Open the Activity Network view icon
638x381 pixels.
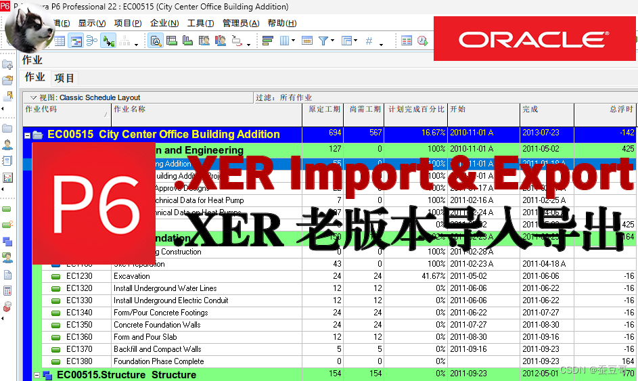click(92, 41)
